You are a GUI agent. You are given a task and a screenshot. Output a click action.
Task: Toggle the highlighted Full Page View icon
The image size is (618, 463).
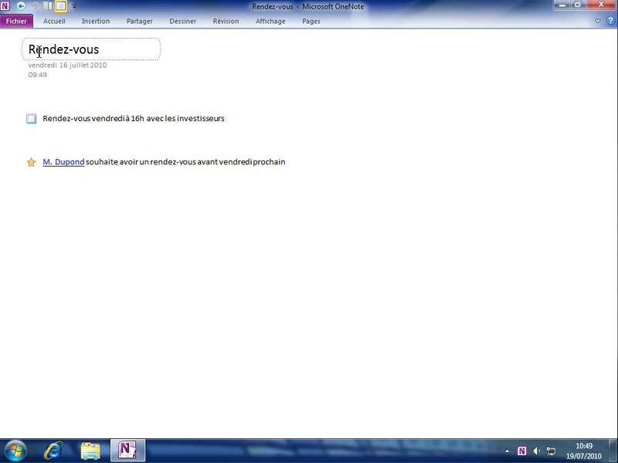(x=60, y=6)
